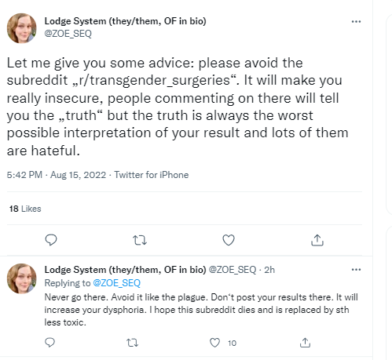Share the main tweet
Screen dimensions: 392x360
click(317, 240)
